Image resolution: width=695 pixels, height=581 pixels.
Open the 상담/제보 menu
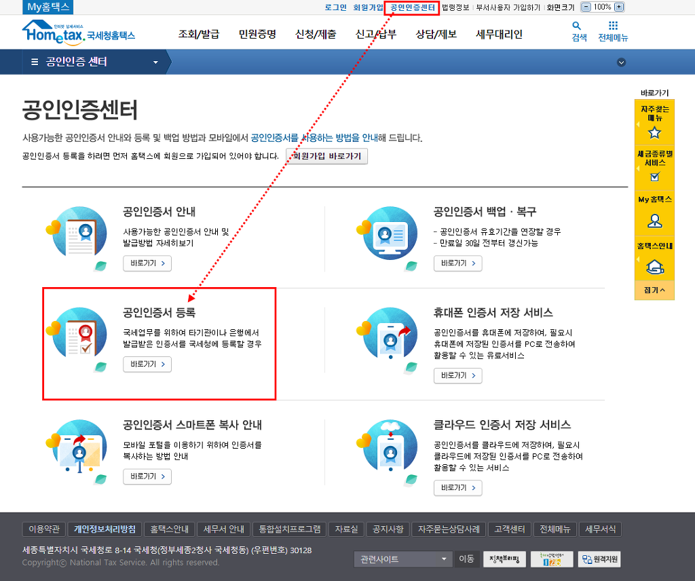(x=436, y=34)
